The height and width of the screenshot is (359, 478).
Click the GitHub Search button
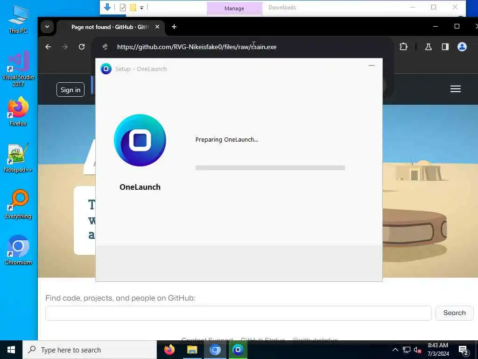pos(455,313)
